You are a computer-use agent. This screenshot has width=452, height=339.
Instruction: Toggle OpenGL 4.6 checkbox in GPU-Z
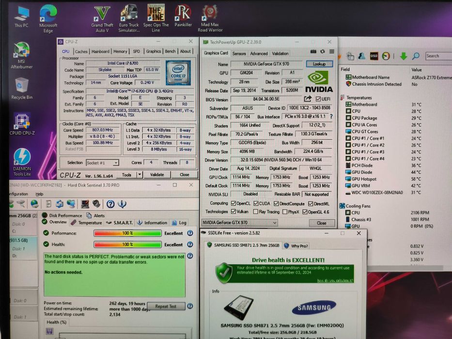[x=305, y=212]
